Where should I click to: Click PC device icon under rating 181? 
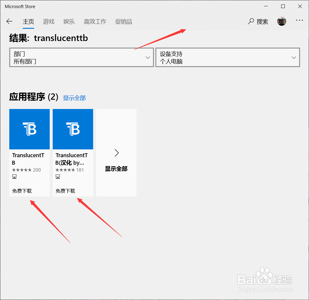tap(58, 177)
